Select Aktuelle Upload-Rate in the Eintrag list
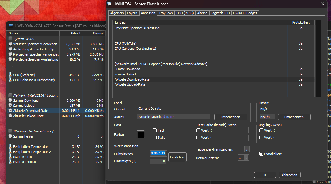Screen dimensions: 331x184 click(x=213, y=84)
